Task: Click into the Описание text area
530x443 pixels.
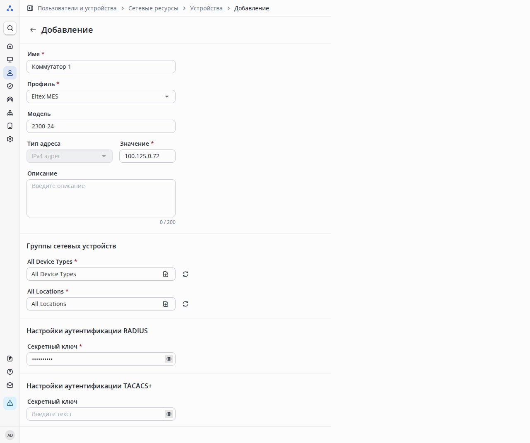Action: (x=101, y=198)
